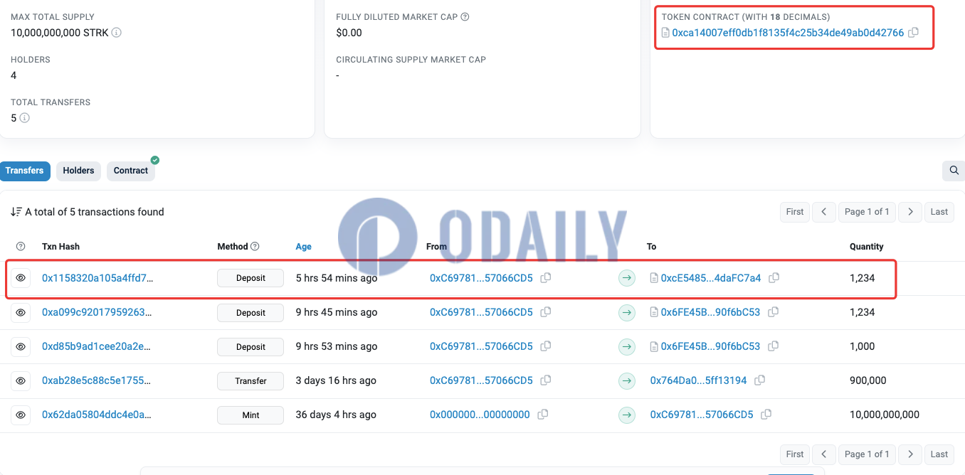965x475 pixels.
Task: Click the Transfer method badge
Action: click(x=251, y=380)
